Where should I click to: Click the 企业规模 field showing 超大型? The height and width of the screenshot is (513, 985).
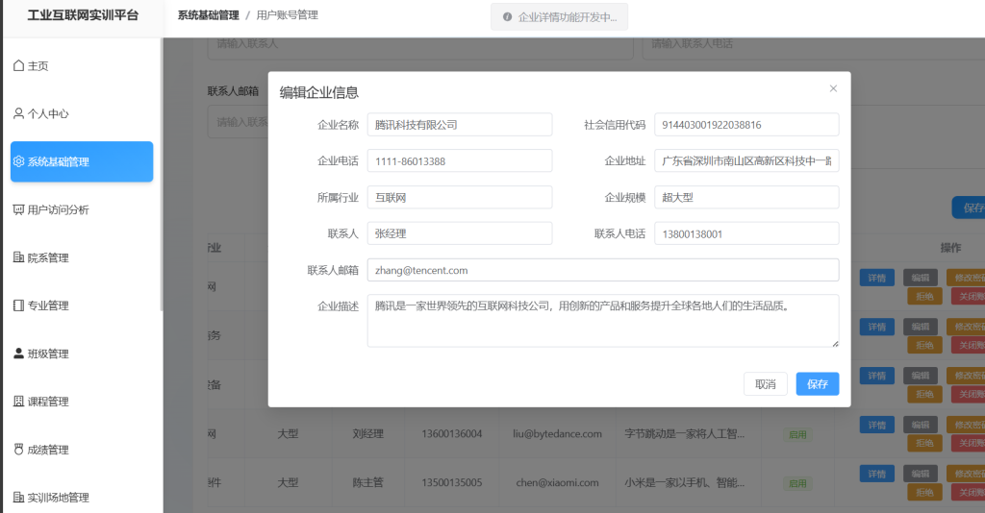tap(746, 197)
